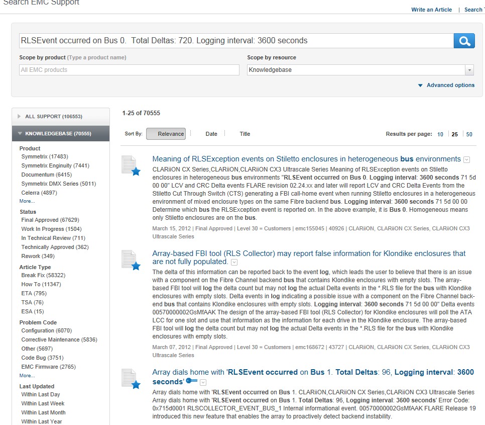Filter problem code Code Bug (3751)
The image size is (485, 425).
pyautogui.click(x=42, y=358)
